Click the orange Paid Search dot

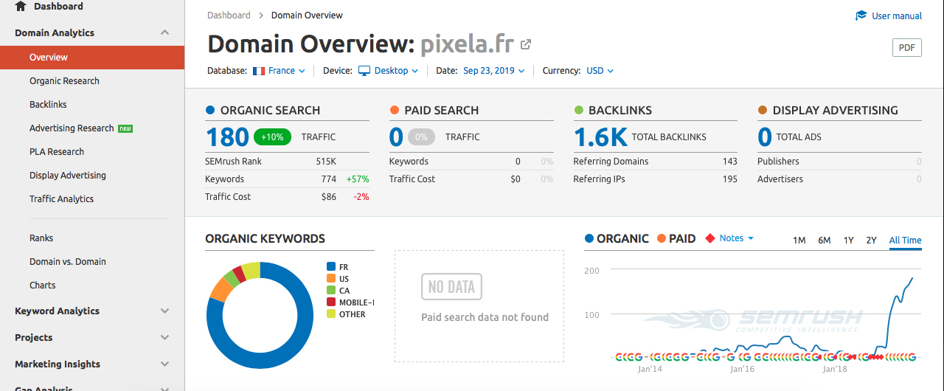(395, 110)
